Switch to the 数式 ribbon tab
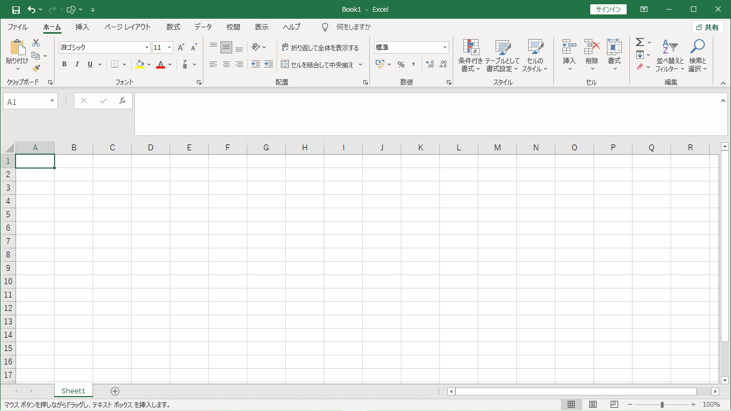Viewport: 731px width, 411px height. [x=173, y=27]
